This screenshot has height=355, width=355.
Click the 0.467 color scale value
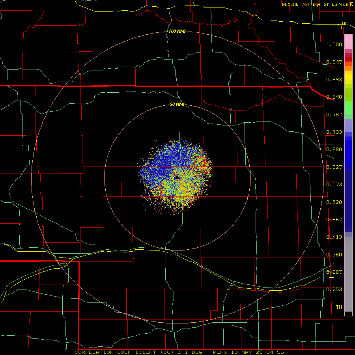click(334, 220)
